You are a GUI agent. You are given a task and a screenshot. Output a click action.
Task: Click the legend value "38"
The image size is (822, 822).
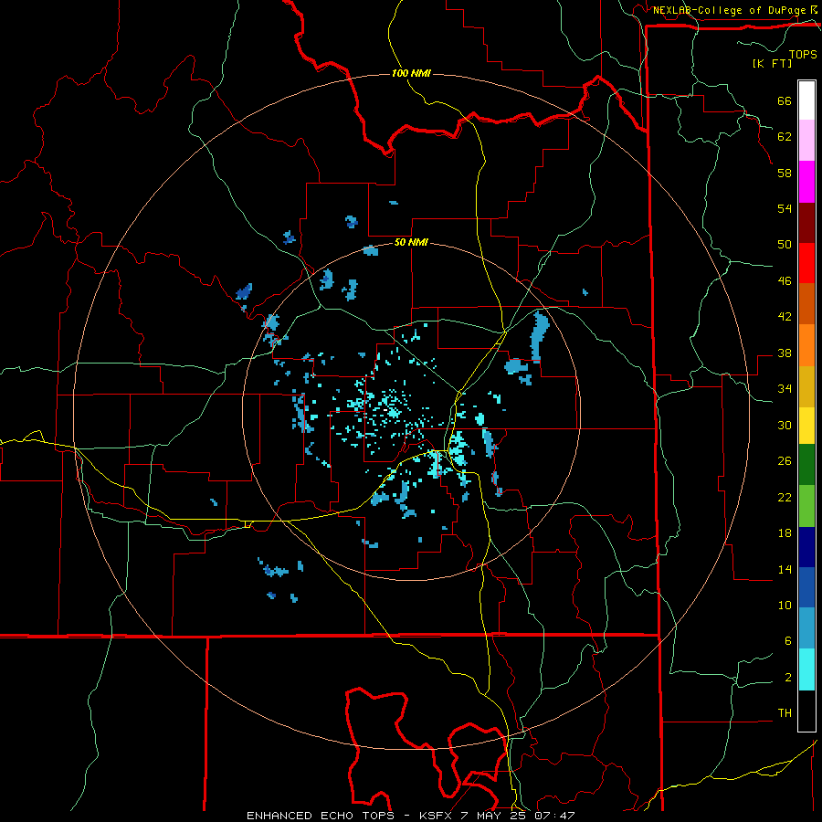tap(785, 353)
